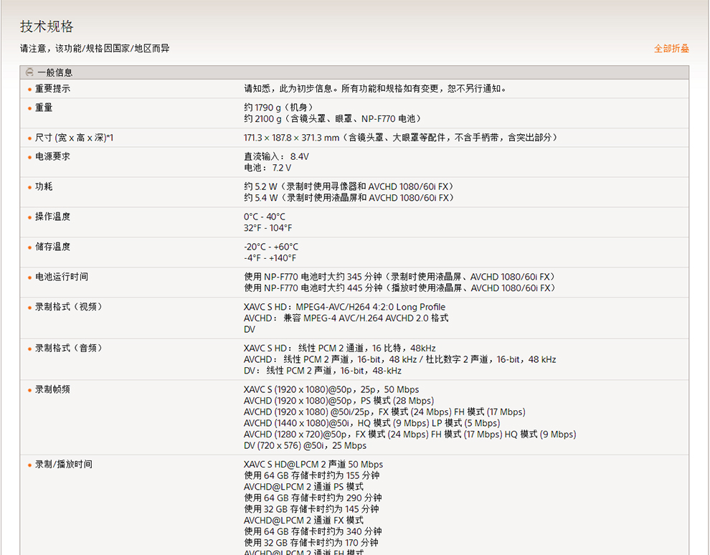This screenshot has width=710, height=555.
Task: Click the 345 分钟 battery runtime line
Action: pyautogui.click(x=399, y=277)
